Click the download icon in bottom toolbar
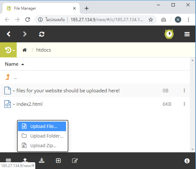The width and height of the screenshot is (196, 169). point(41,161)
